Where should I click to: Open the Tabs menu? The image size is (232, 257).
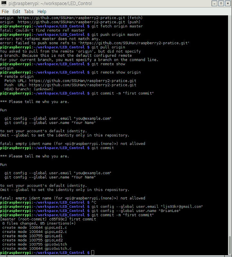click(29, 11)
